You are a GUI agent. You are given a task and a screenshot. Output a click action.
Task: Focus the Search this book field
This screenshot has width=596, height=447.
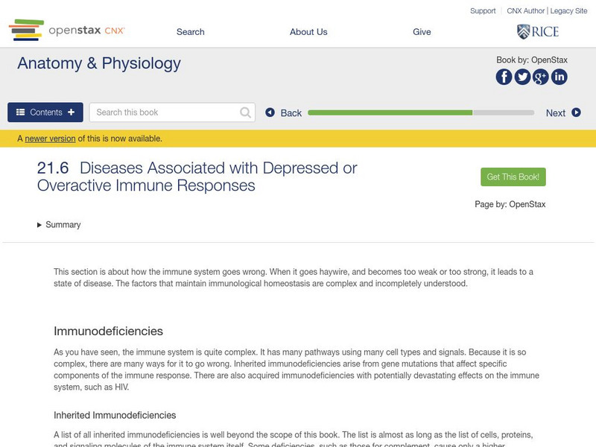click(x=164, y=112)
